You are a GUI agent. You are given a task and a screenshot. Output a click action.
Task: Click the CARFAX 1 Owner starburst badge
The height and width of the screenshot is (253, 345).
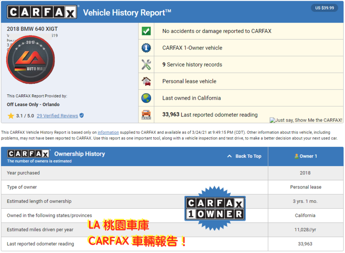click(215, 208)
